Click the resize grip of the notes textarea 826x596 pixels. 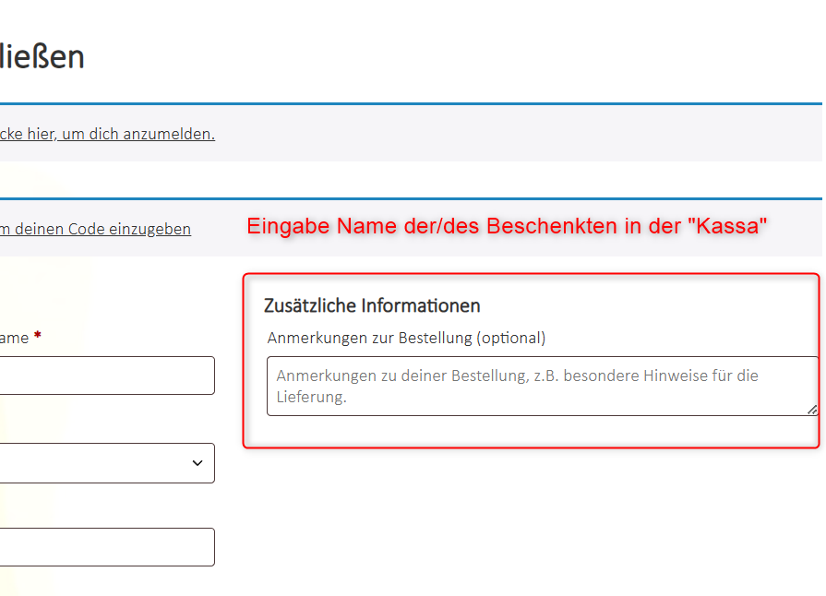click(x=812, y=410)
